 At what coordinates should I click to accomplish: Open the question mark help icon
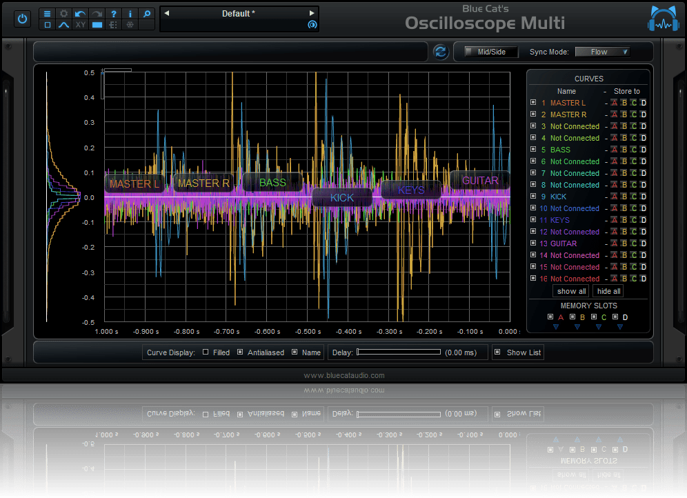pyautogui.click(x=113, y=13)
